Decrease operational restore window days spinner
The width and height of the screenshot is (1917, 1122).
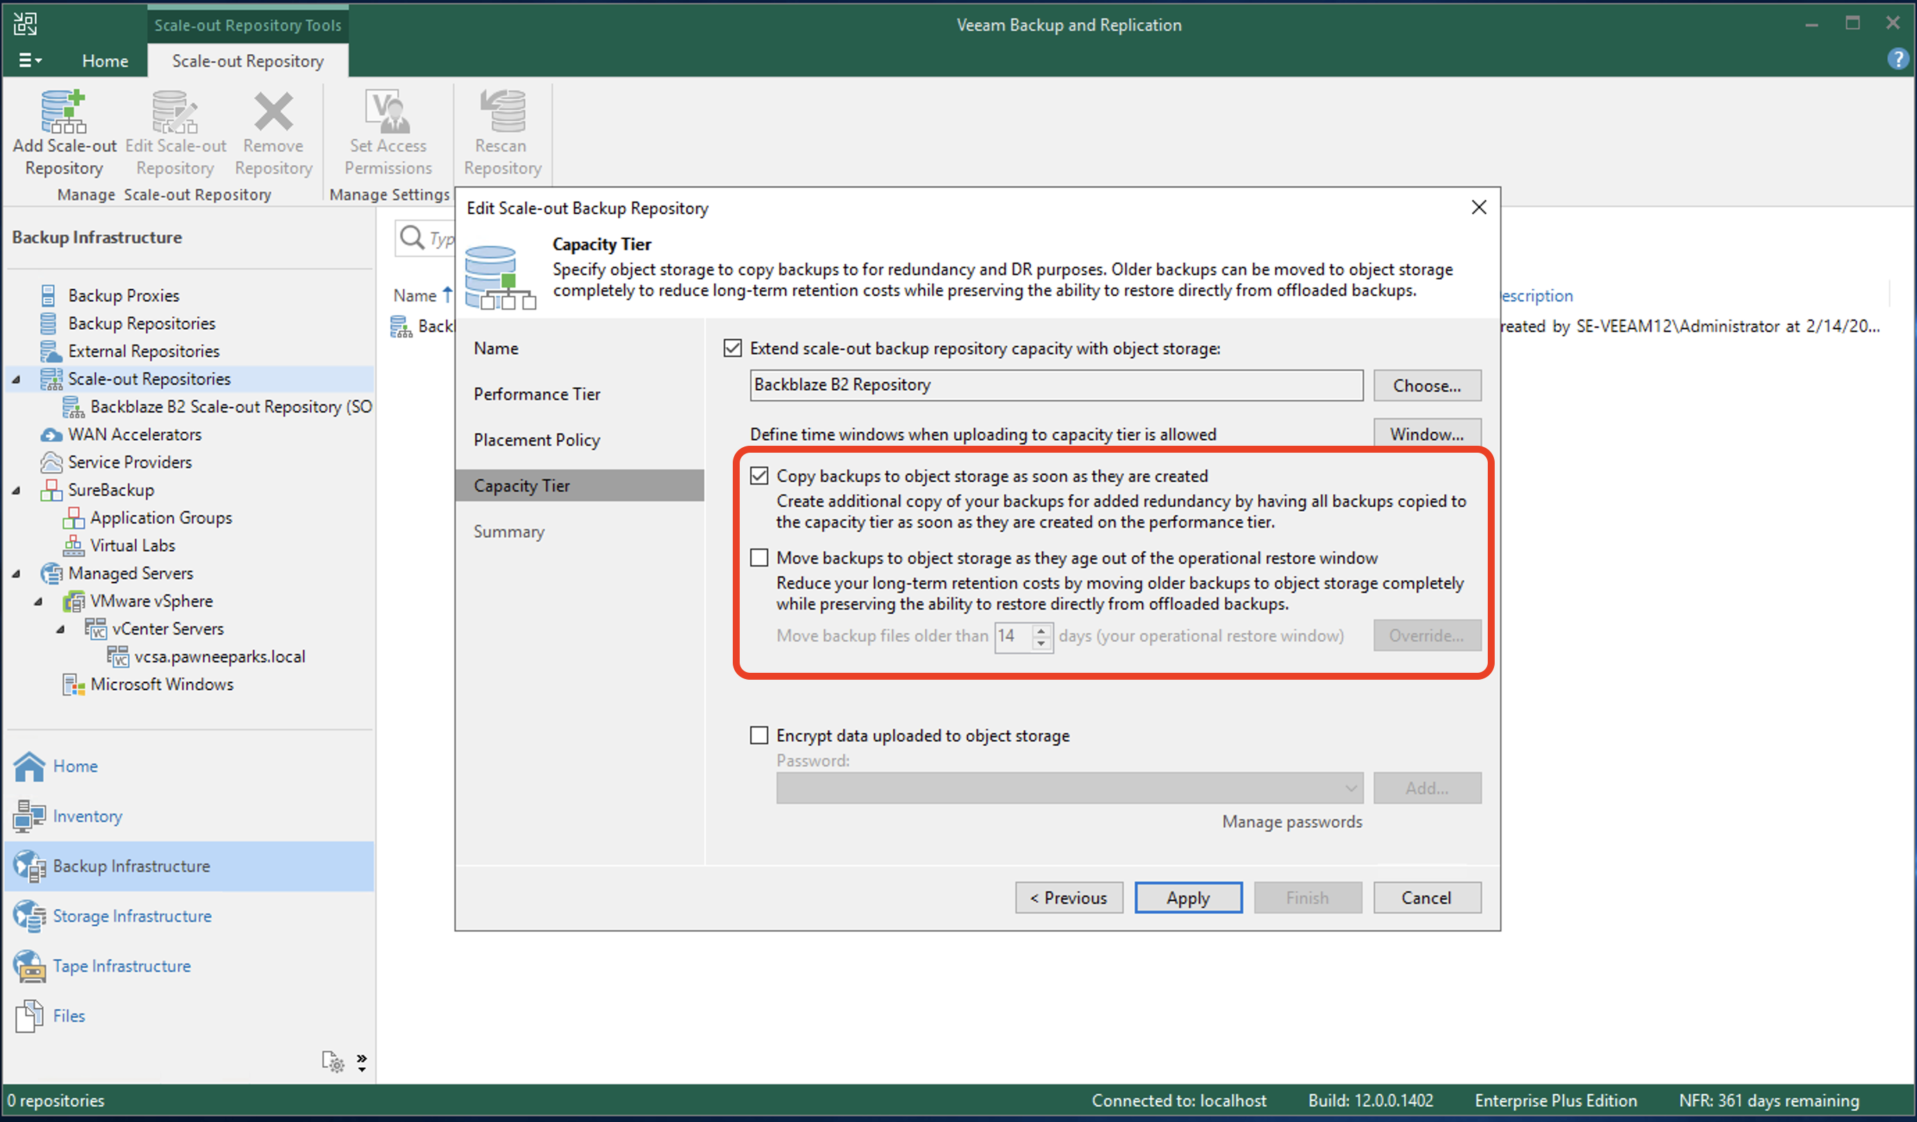pyautogui.click(x=1041, y=644)
